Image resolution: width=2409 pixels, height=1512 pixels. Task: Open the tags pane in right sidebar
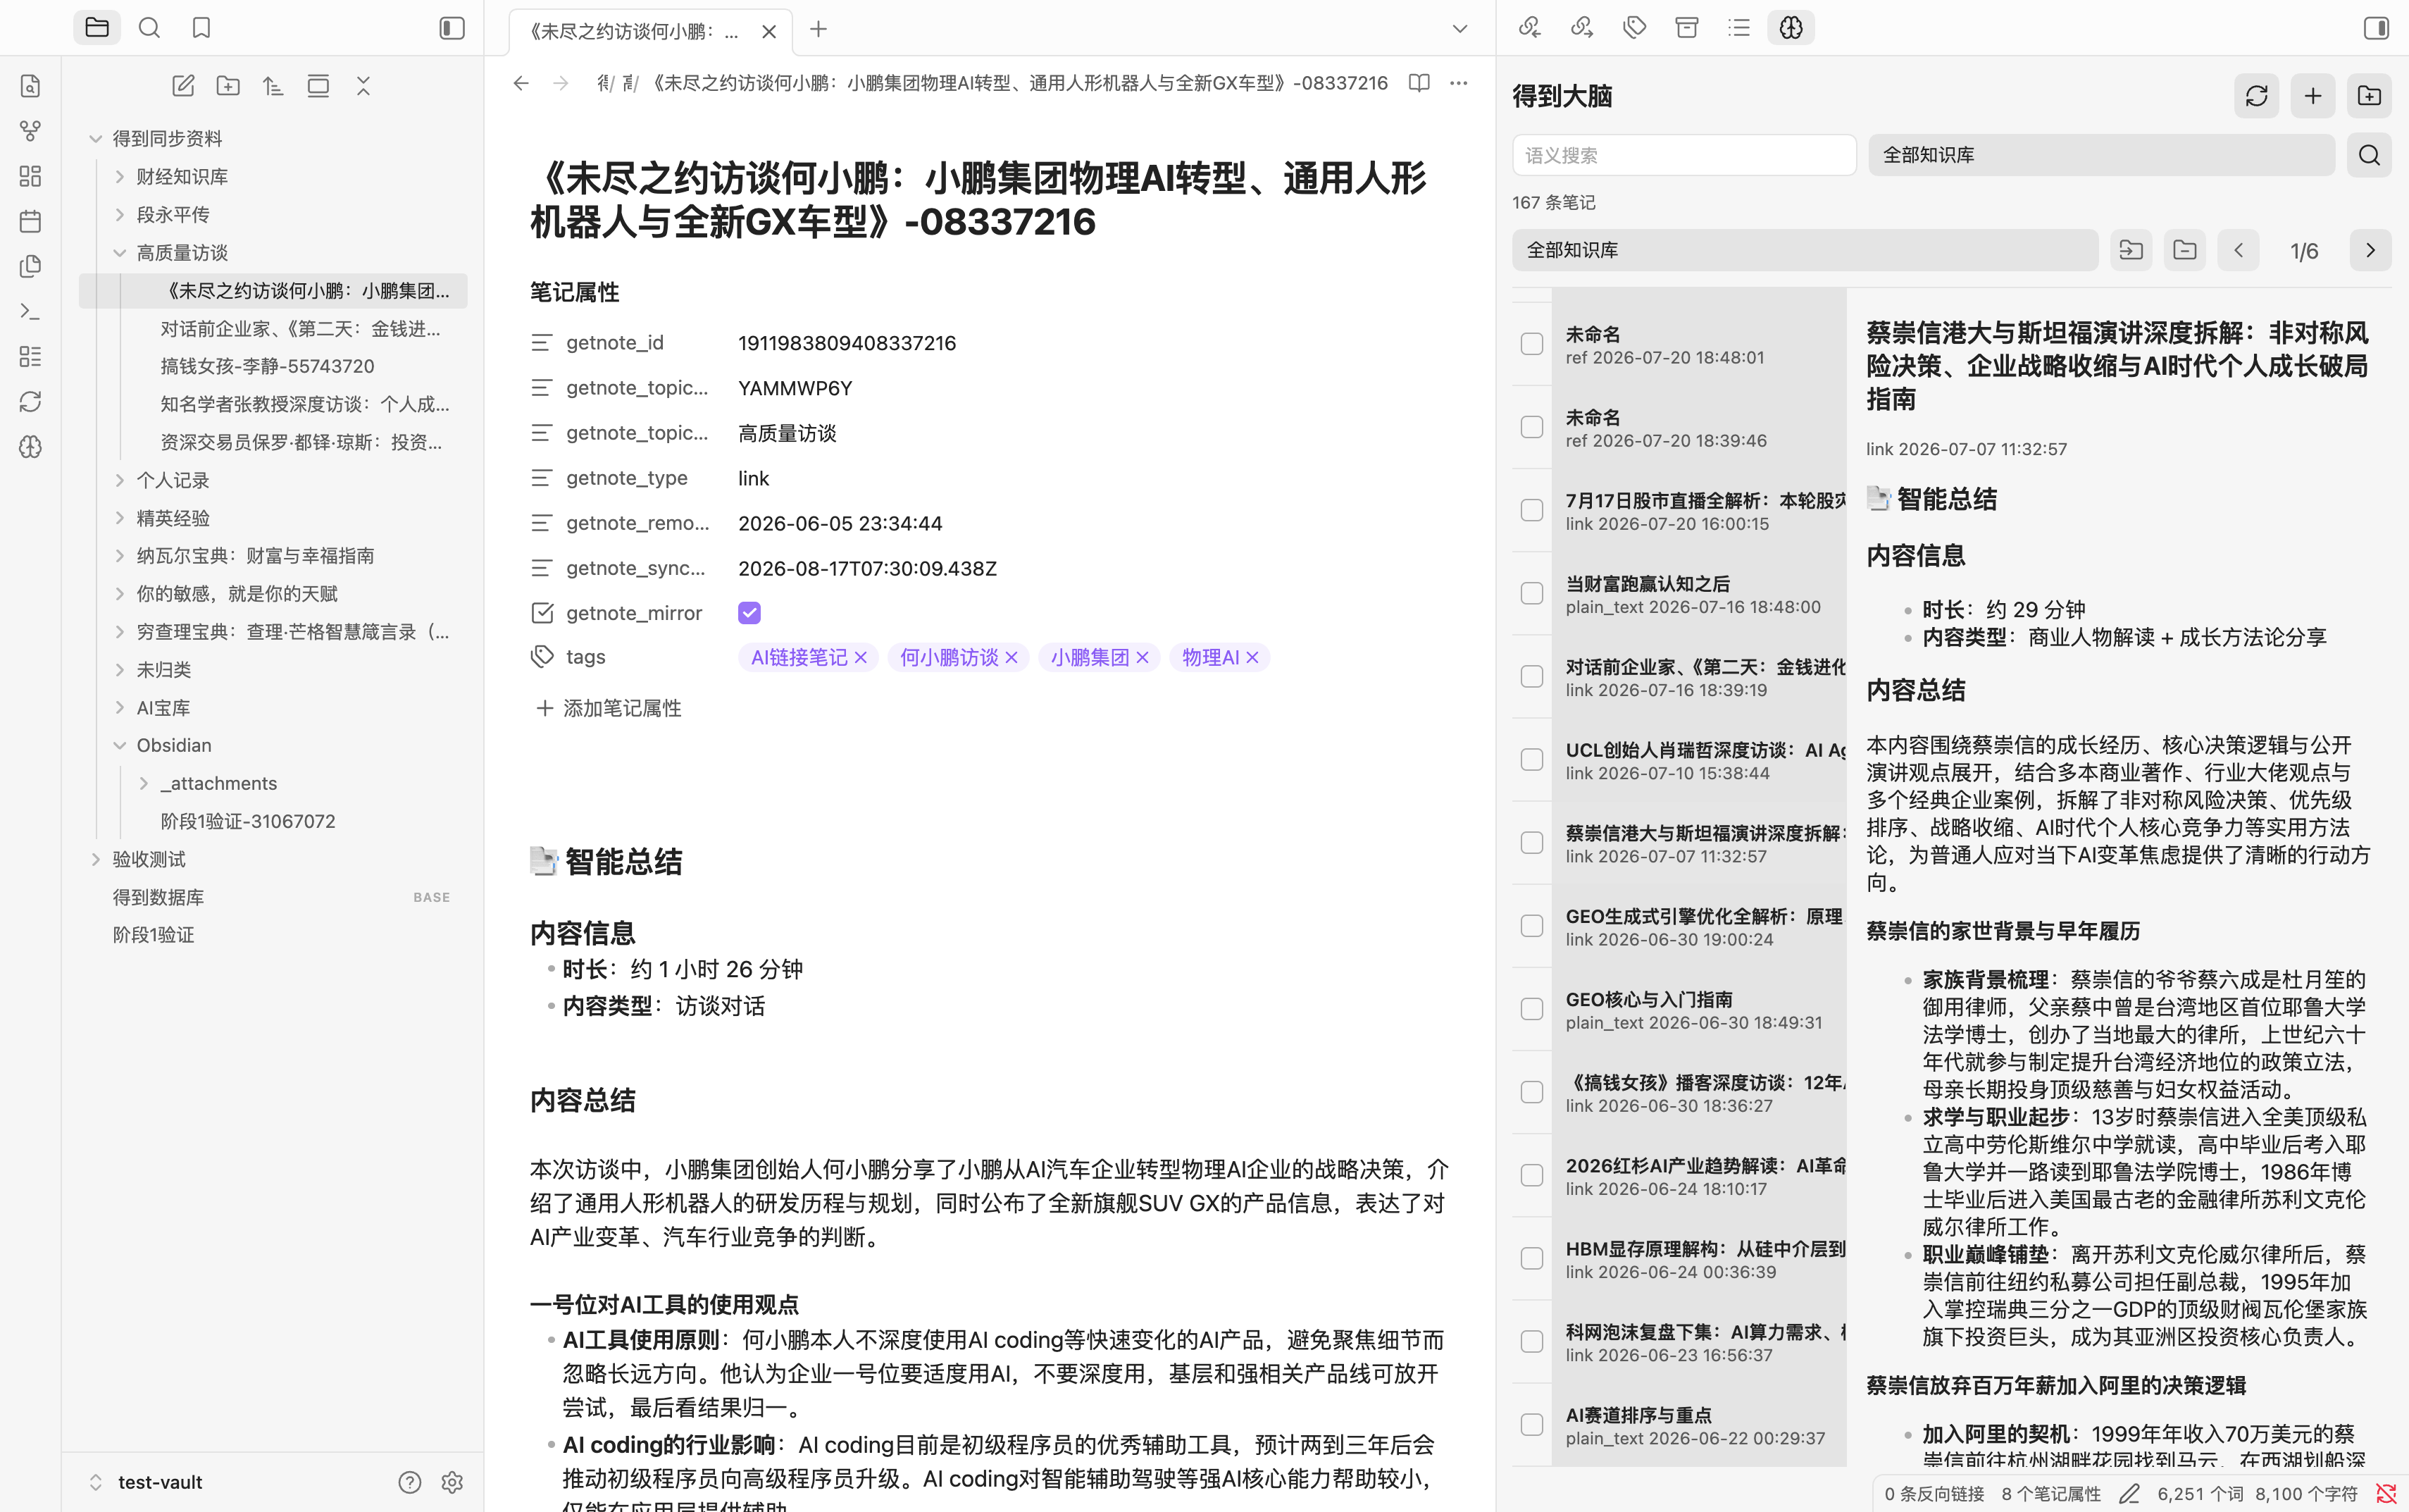[1634, 28]
